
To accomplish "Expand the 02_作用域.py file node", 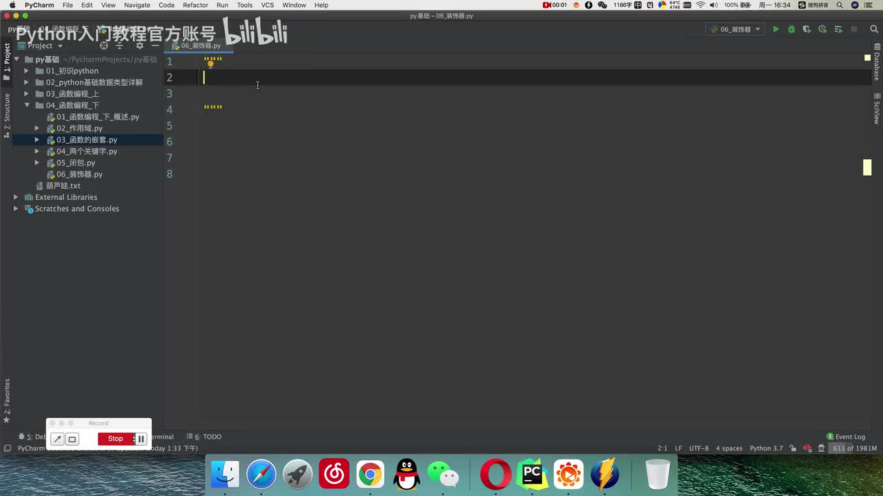I will tap(37, 128).
